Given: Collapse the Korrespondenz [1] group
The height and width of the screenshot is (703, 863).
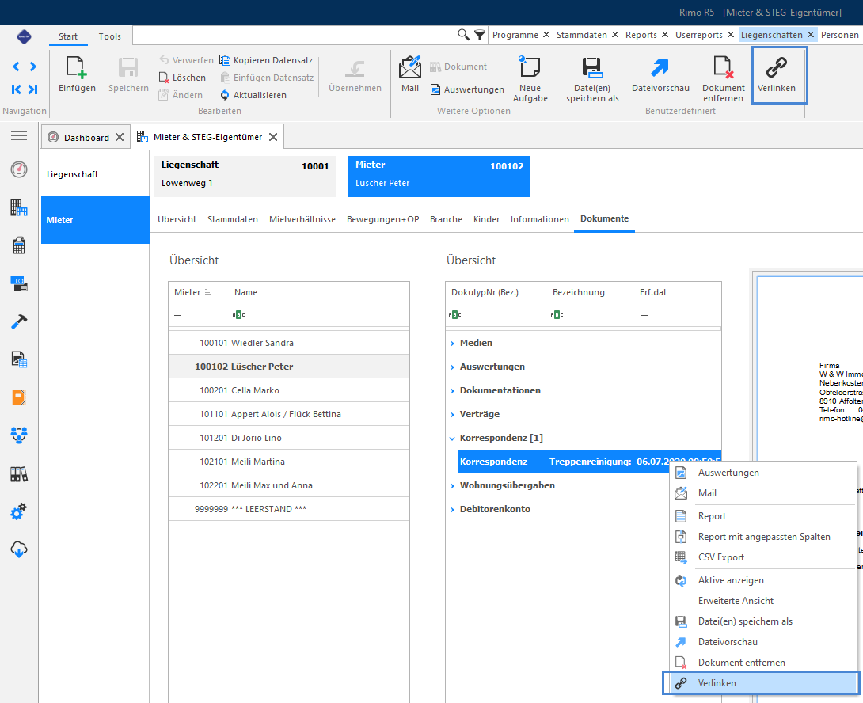Looking at the screenshot, I should point(452,439).
